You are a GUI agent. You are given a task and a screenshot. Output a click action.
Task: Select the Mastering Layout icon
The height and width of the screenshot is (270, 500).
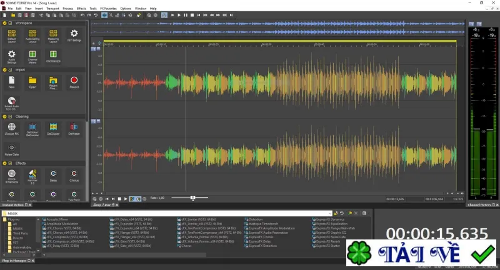53,36
